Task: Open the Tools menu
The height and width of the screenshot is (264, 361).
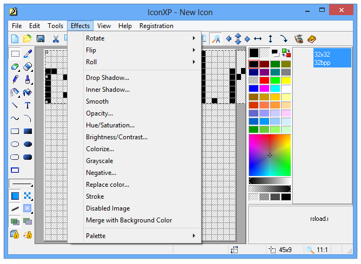Action: tap(55, 26)
